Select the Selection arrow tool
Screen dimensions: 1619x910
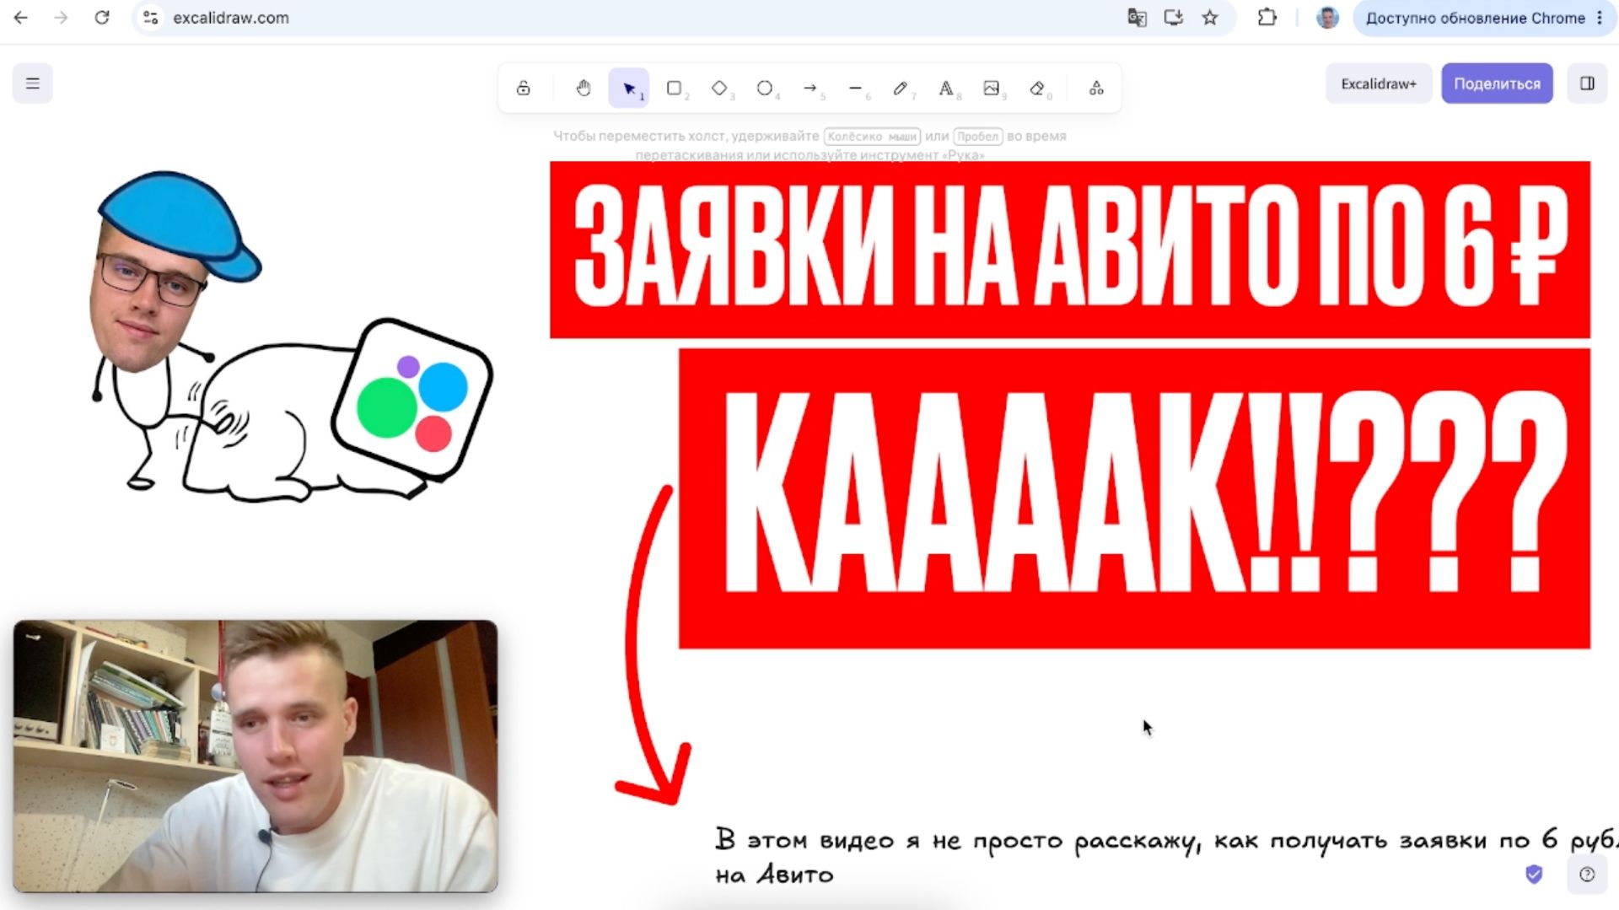pyautogui.click(x=629, y=88)
